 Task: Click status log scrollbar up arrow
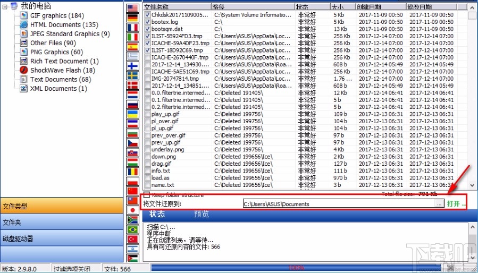click(473, 227)
